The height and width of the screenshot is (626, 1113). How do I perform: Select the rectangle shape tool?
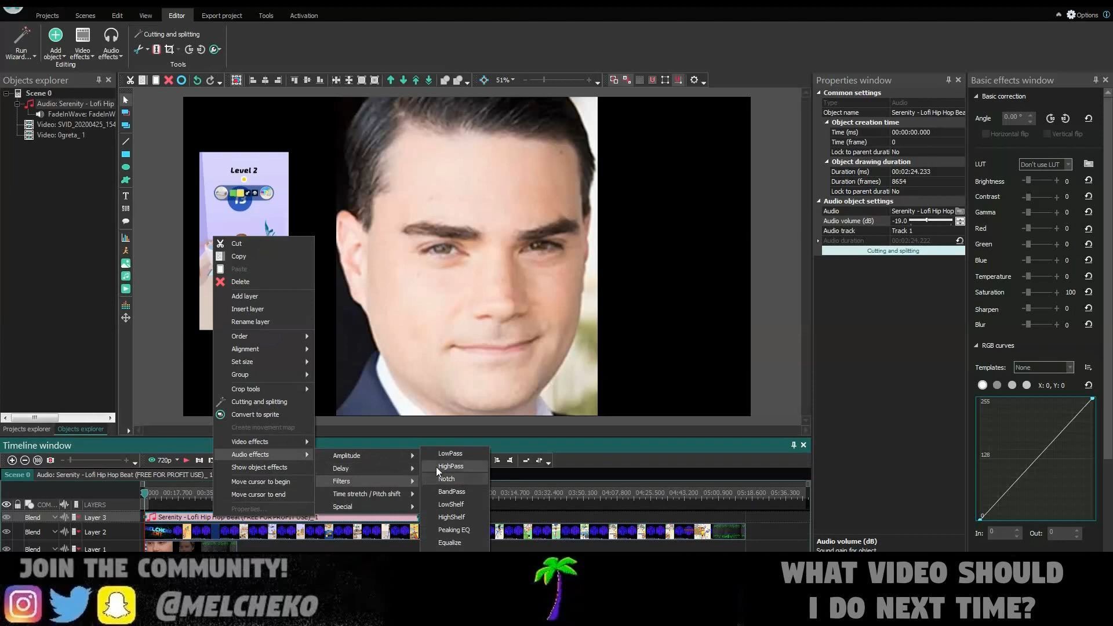(x=125, y=154)
